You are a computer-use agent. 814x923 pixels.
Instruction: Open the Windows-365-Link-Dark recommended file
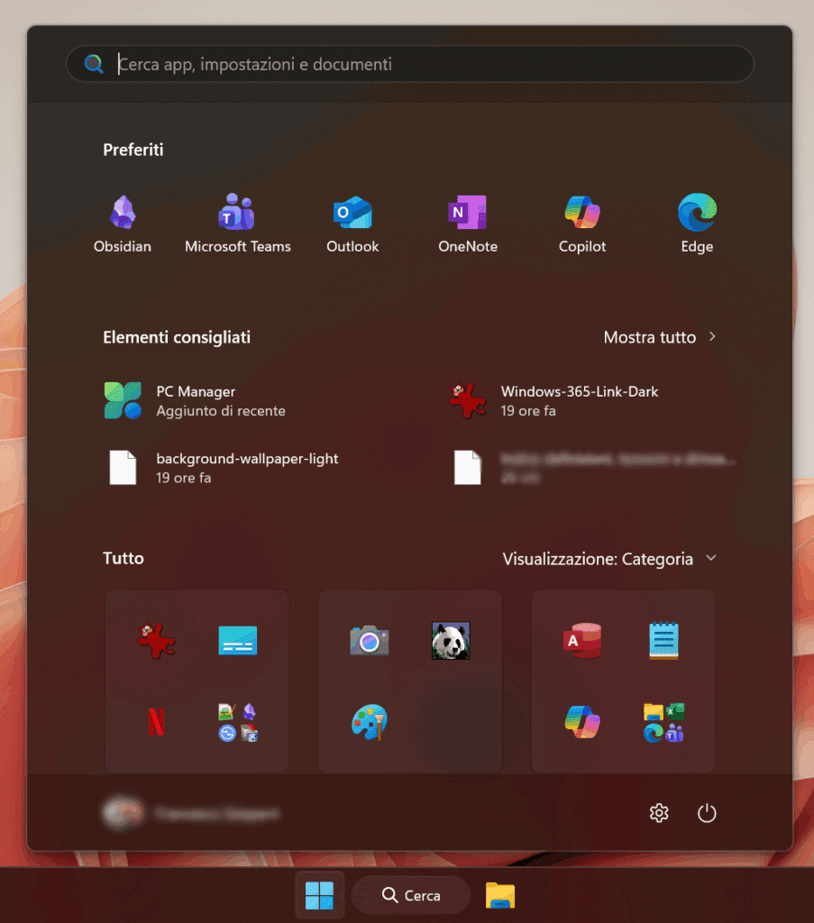[x=578, y=401]
